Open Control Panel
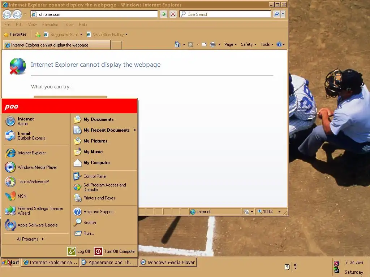370x277 pixels. tap(105, 176)
